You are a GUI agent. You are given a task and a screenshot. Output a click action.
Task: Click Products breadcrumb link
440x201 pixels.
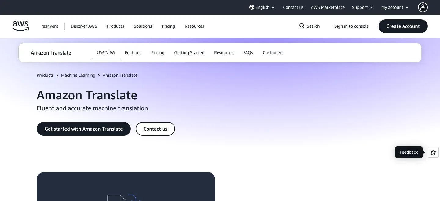(x=45, y=75)
